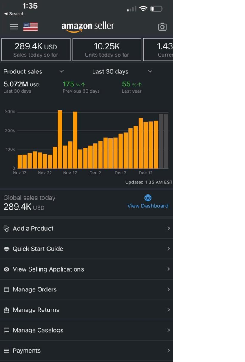Open the Last 30 days dropdown
Viewport: 245px width, 362px height.
[x=122, y=72]
